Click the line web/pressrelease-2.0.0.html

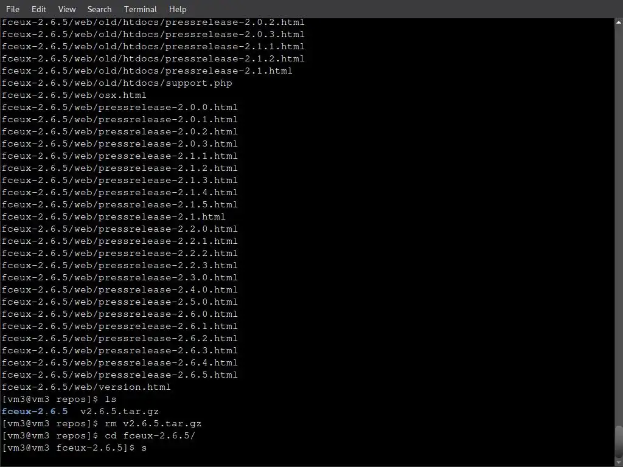point(120,108)
